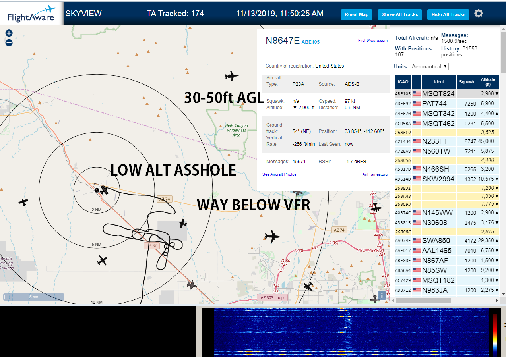Image resolution: width=506 pixels, height=357 pixels.
Task: Select the aircraft icon beside the gray area below AZ 74
Action: point(183,224)
